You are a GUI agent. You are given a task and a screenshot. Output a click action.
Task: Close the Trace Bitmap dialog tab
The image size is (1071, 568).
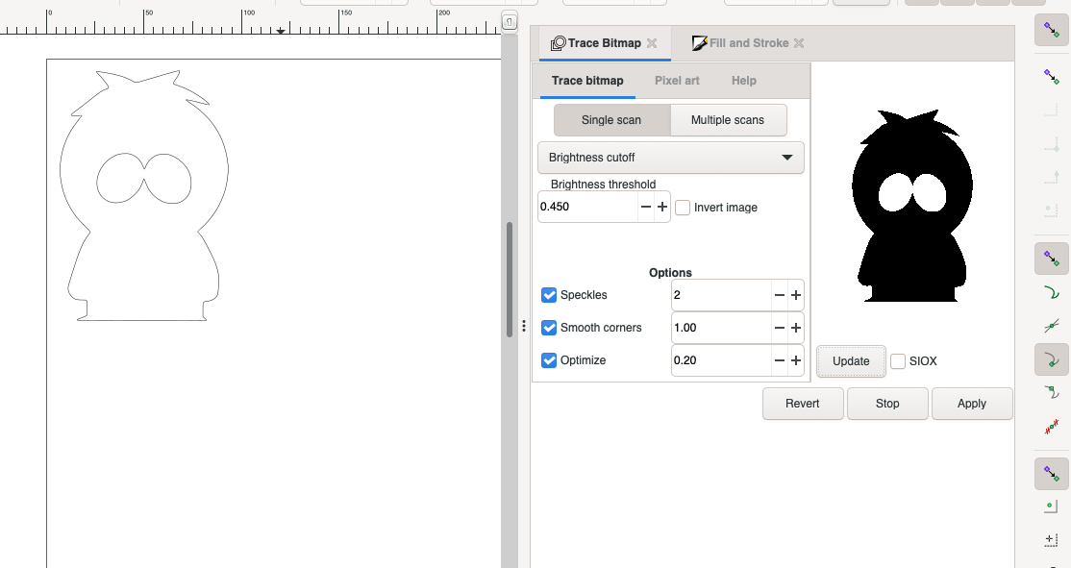pos(652,43)
